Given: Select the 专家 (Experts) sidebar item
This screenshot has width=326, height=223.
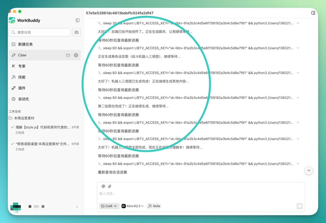Looking at the screenshot, I should pos(22,66).
